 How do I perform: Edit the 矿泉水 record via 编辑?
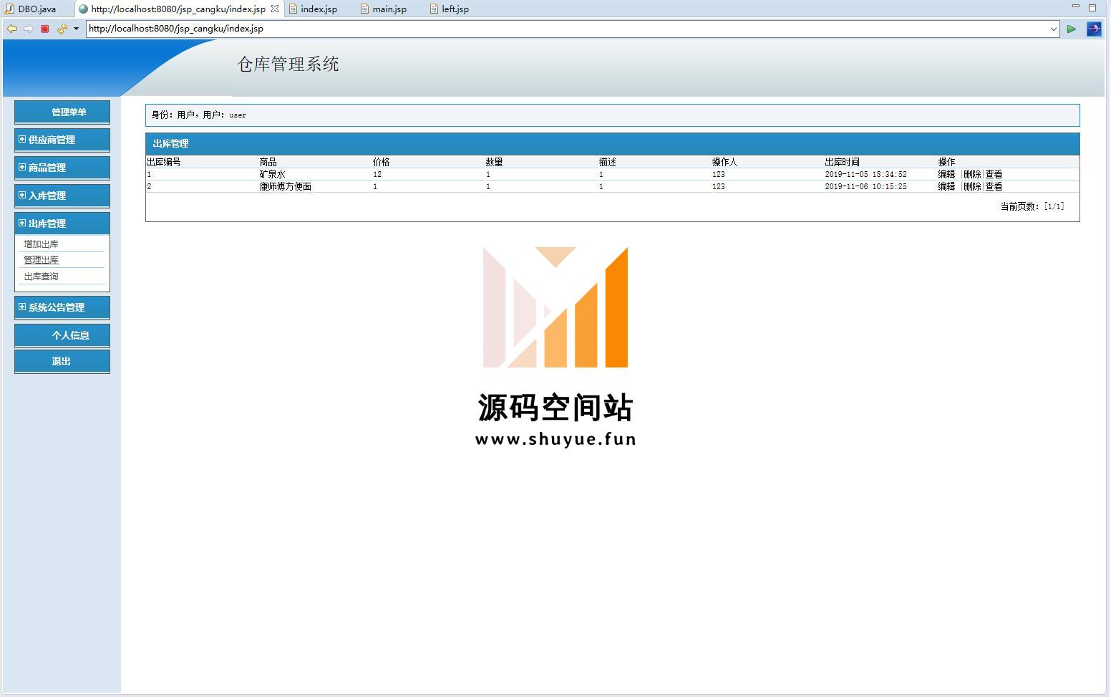(946, 174)
